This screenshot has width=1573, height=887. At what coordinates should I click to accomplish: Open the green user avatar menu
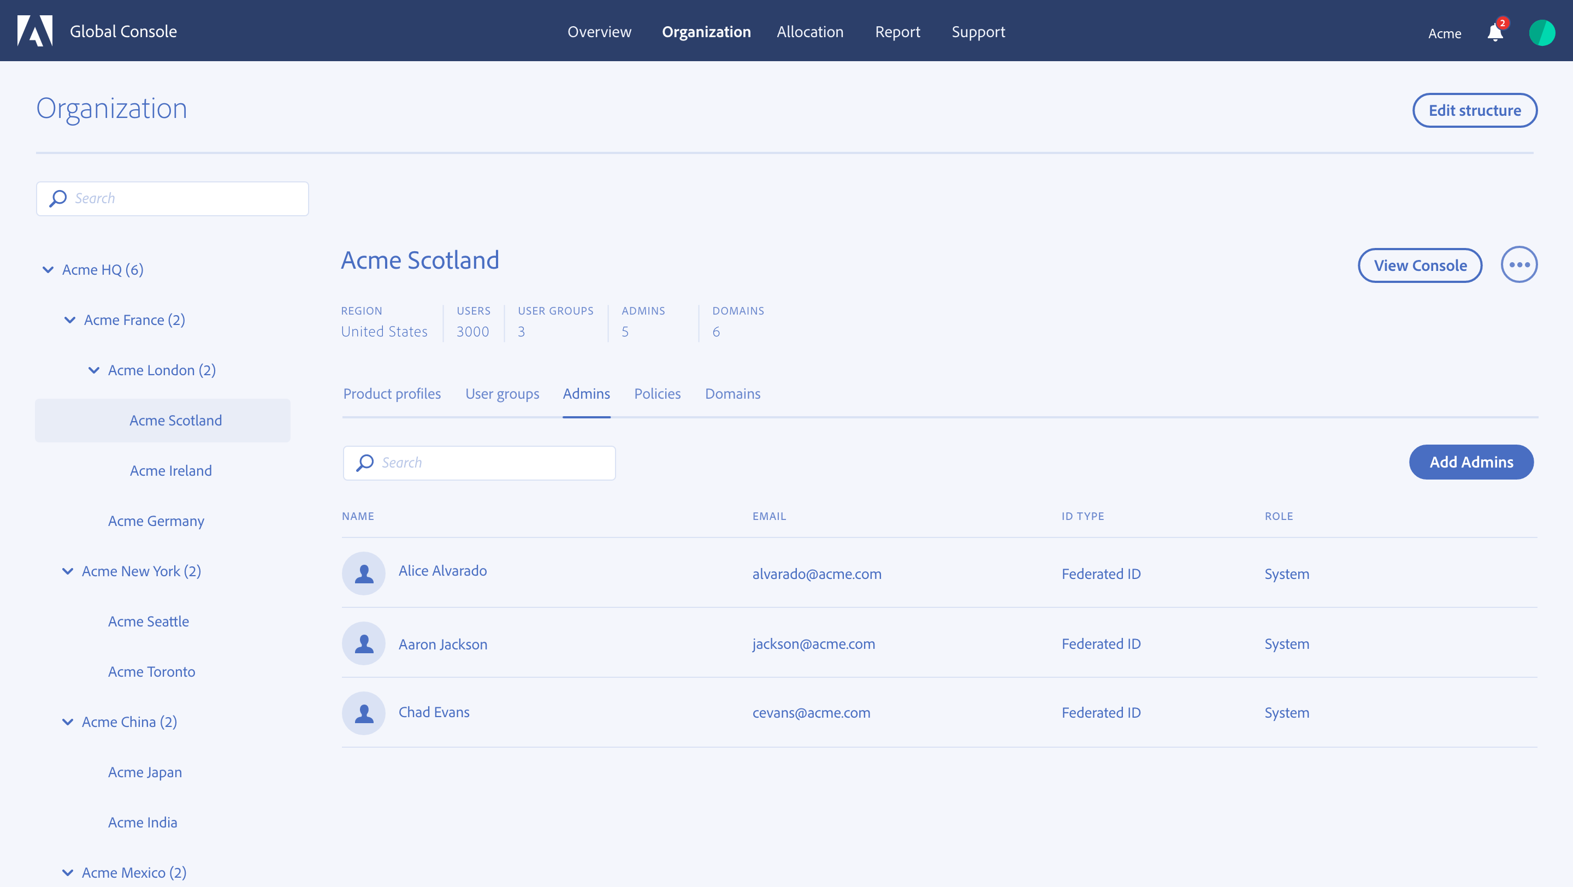pos(1541,32)
